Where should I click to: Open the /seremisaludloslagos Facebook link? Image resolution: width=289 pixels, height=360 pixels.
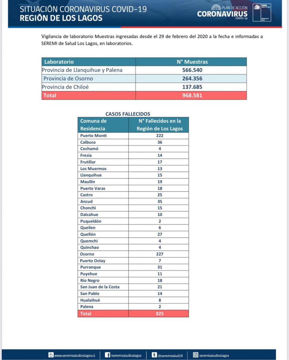126,355
